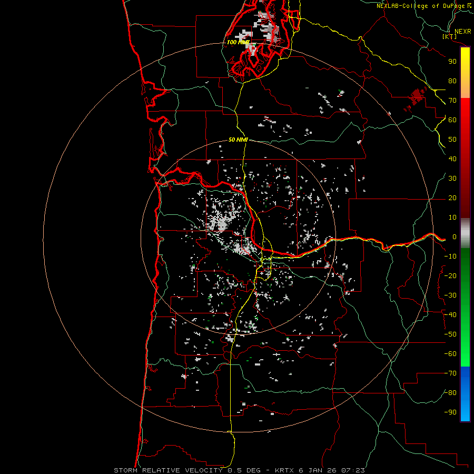
Task: Select the 0 knot scale label
Action: (x=455, y=237)
